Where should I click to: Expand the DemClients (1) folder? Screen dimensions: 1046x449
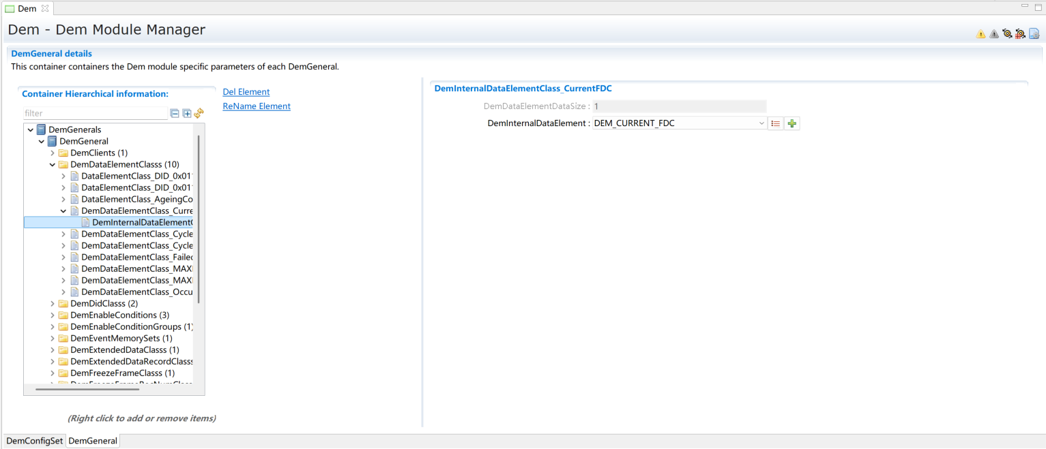click(x=53, y=153)
